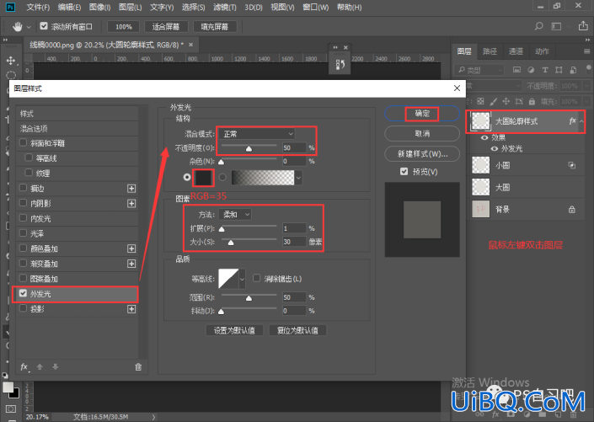This screenshot has height=422, width=594.
Task: Open the 等高线 contour picker arrow
Action: pyautogui.click(x=242, y=279)
